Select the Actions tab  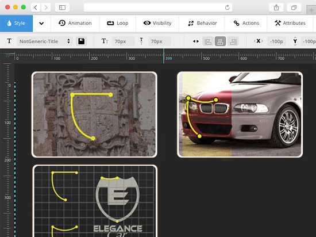(x=246, y=23)
